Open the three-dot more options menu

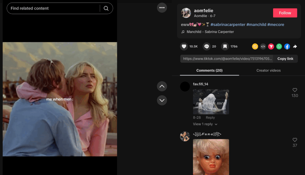coord(162,7)
